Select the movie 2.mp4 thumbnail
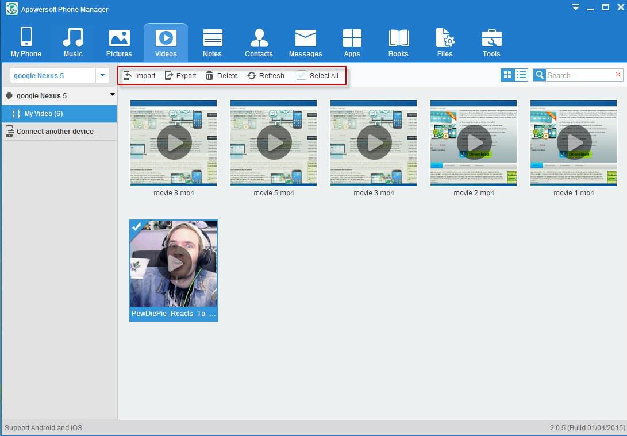The image size is (627, 436). click(x=474, y=142)
